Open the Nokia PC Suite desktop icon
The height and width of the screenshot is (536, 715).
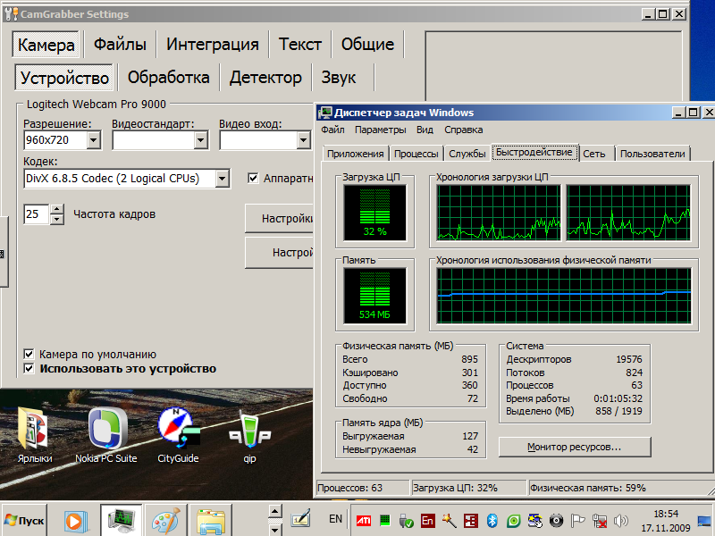pyautogui.click(x=106, y=430)
